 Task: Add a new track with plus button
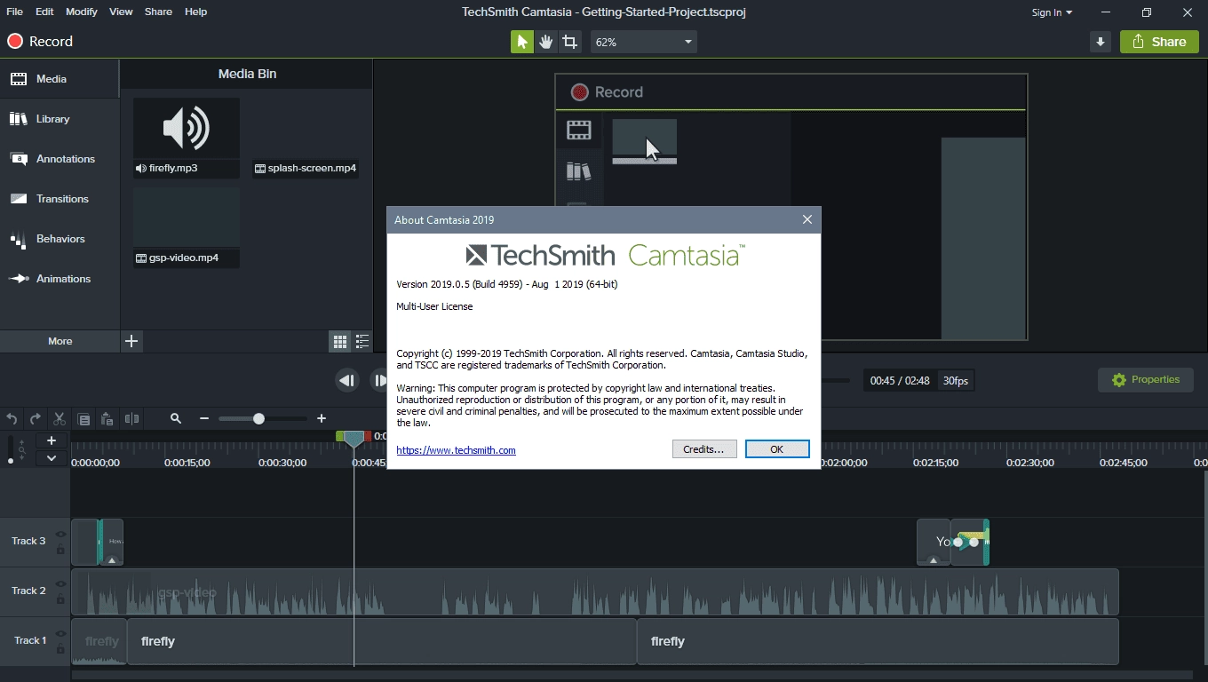point(52,440)
